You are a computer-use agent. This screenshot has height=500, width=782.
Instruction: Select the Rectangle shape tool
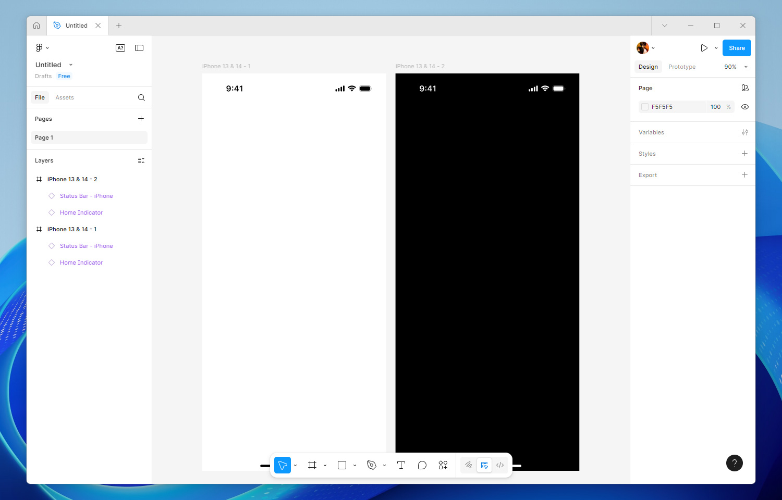pos(342,465)
